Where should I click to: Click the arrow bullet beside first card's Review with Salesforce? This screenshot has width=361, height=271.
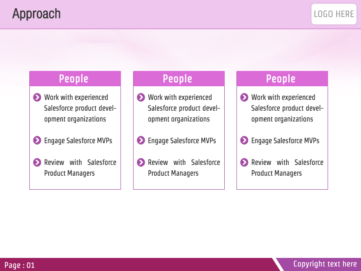(x=37, y=162)
